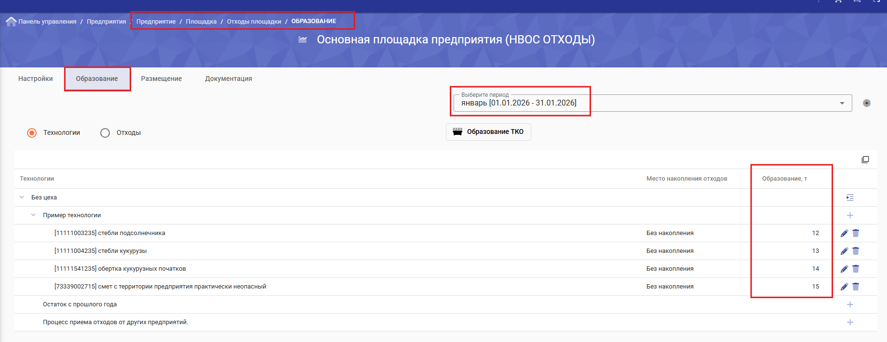Delete the обертка кукурузных початков row

coord(856,269)
